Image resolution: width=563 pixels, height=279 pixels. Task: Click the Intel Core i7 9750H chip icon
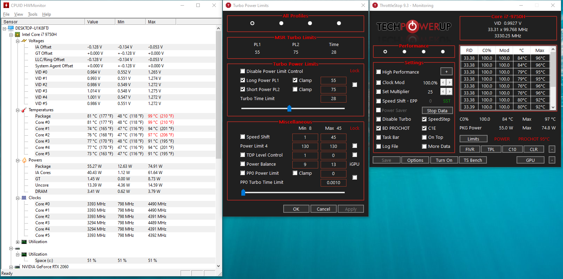point(17,35)
